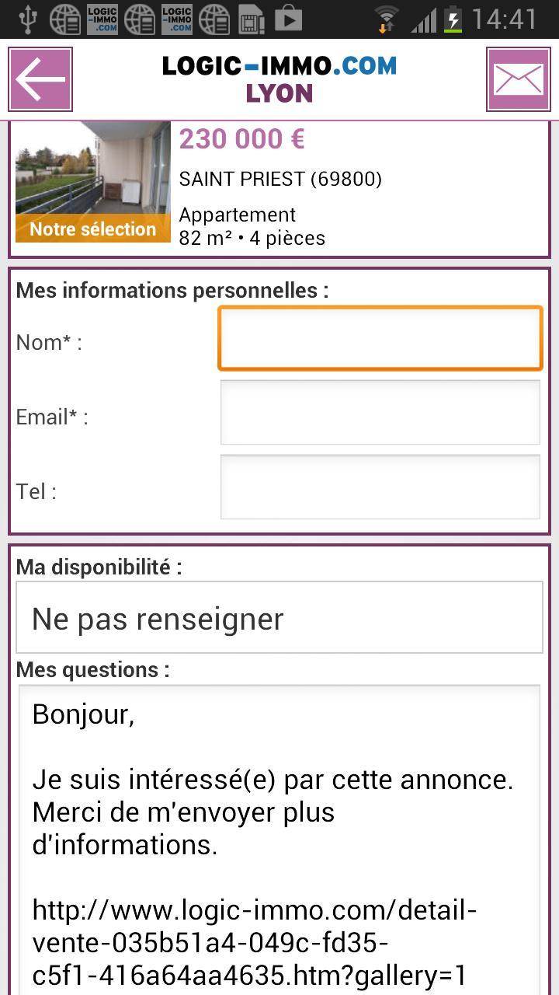Tap the battery charging indicator
This screenshot has width=559, height=995.
[453, 19]
